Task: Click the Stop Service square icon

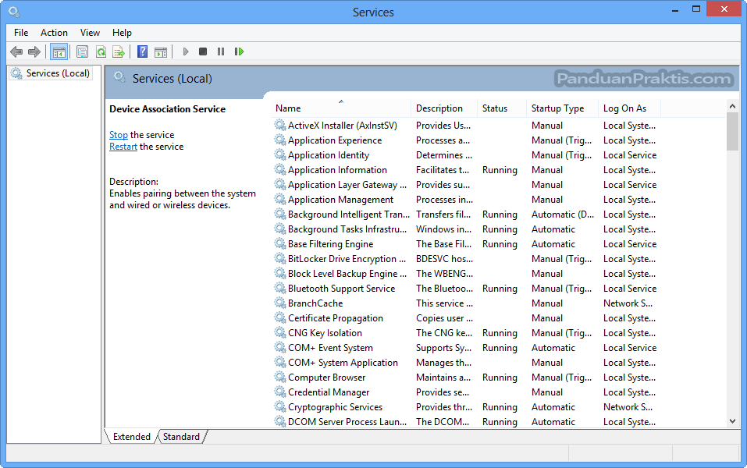Action: [x=203, y=51]
